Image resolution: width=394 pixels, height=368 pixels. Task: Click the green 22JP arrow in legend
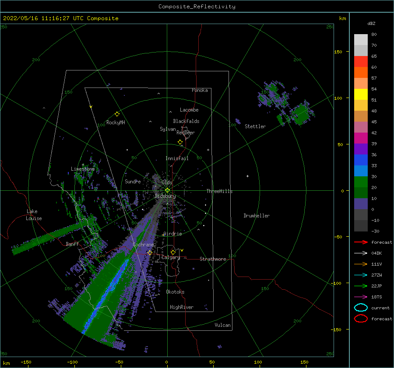361,286
